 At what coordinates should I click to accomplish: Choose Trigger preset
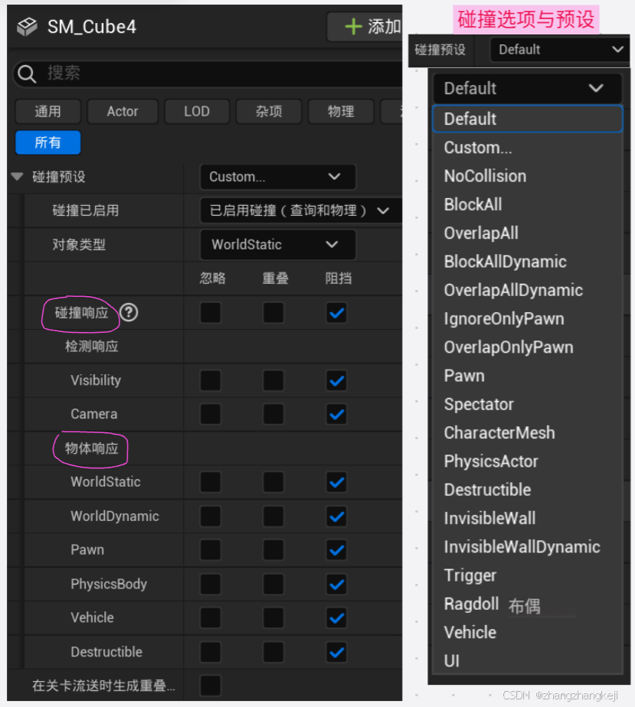pos(528,575)
